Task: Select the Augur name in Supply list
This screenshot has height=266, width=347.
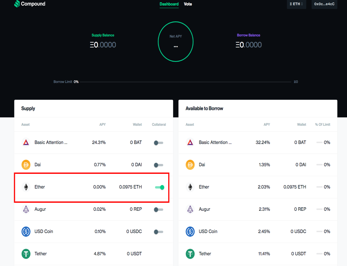Action: pyautogui.click(x=40, y=209)
